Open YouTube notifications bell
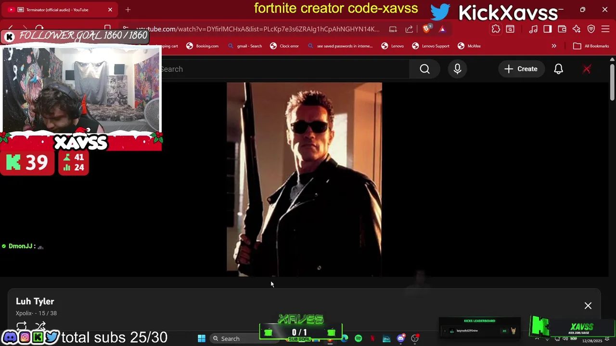 click(558, 69)
